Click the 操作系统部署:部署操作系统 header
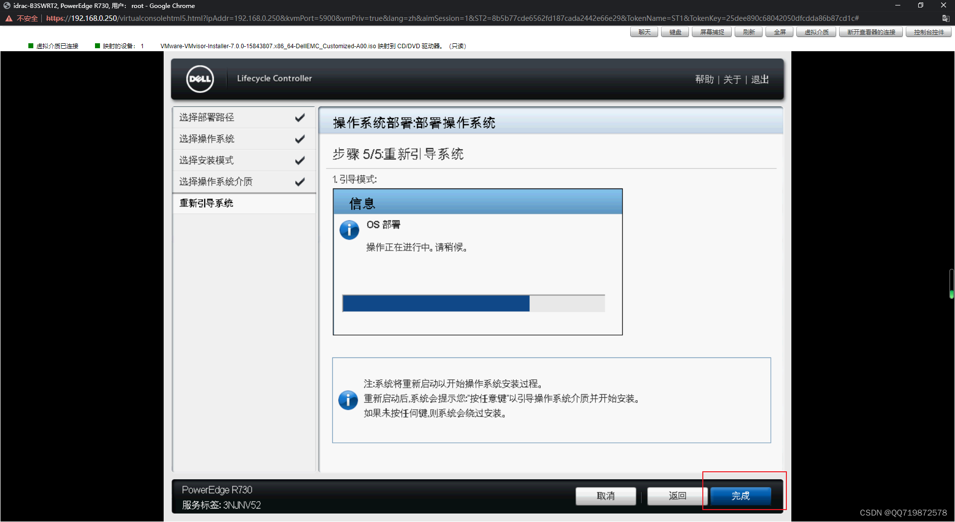The height and width of the screenshot is (522, 955). click(x=414, y=123)
